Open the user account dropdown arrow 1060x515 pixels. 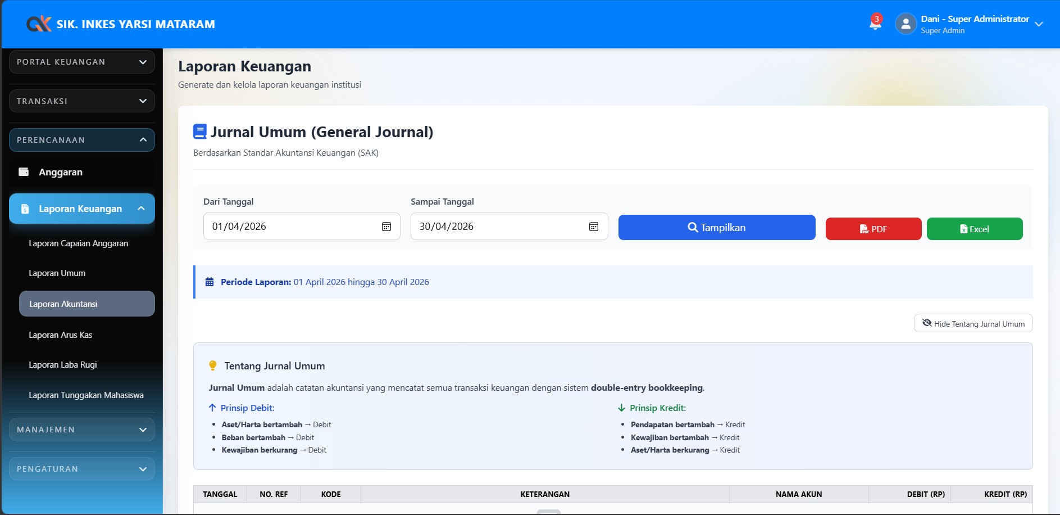click(x=1039, y=24)
